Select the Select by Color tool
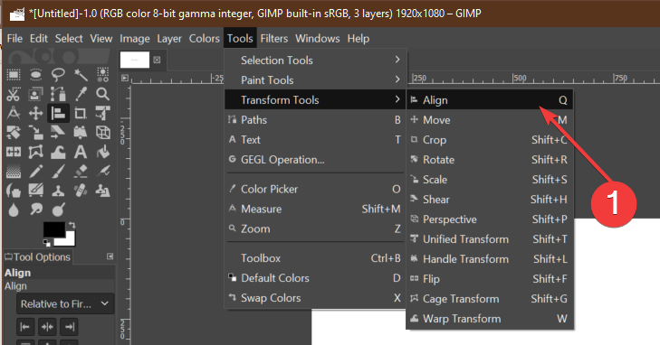This screenshot has width=660, height=345. 102,75
